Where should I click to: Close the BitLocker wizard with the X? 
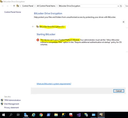click(x=123, y=22)
